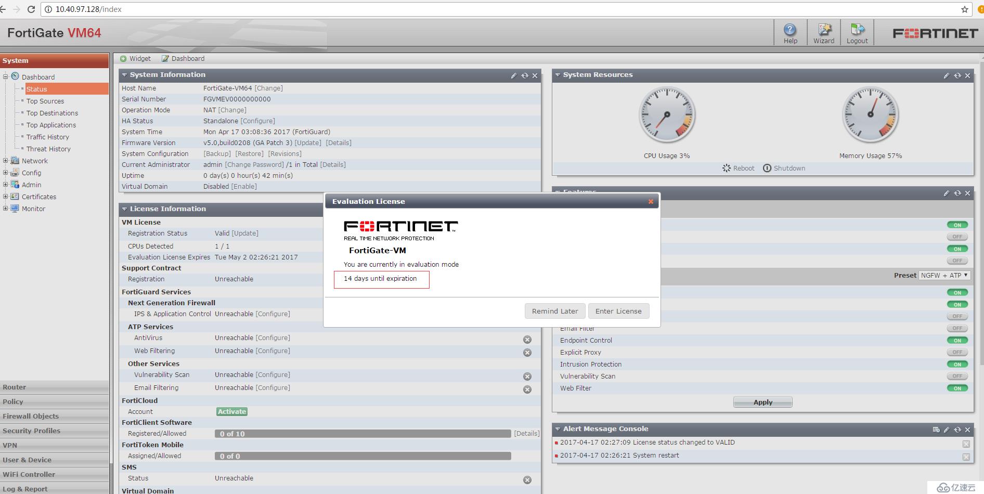Click the AntiVirus status x icon

pyautogui.click(x=527, y=340)
